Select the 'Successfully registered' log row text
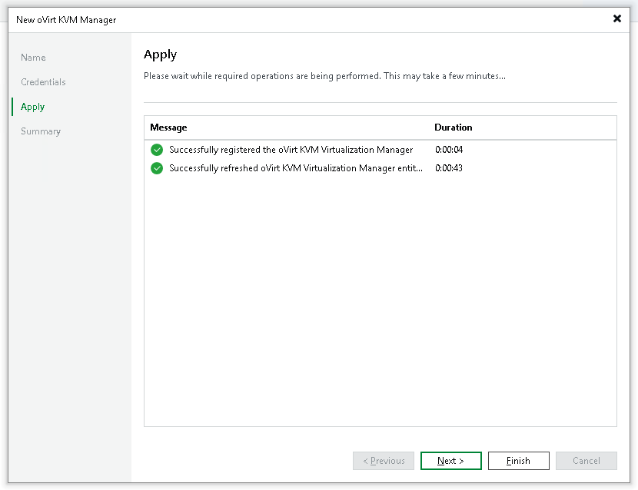The width and height of the screenshot is (638, 490). click(291, 150)
